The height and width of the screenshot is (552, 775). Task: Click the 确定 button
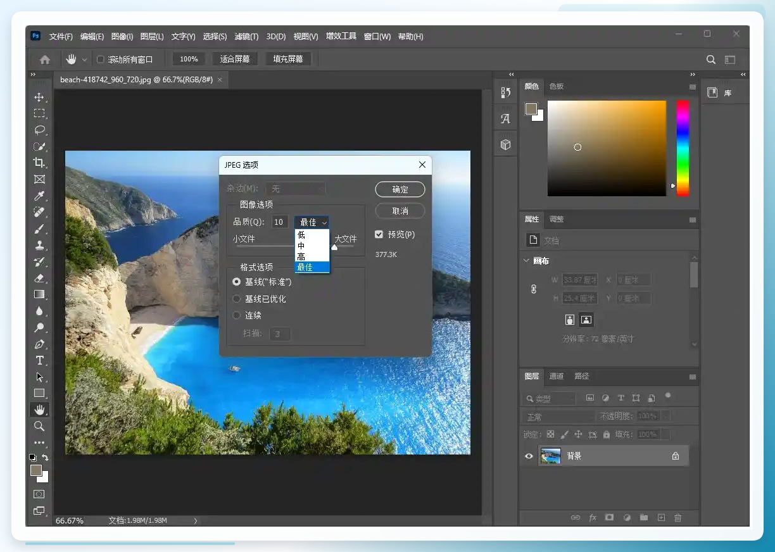pos(400,189)
